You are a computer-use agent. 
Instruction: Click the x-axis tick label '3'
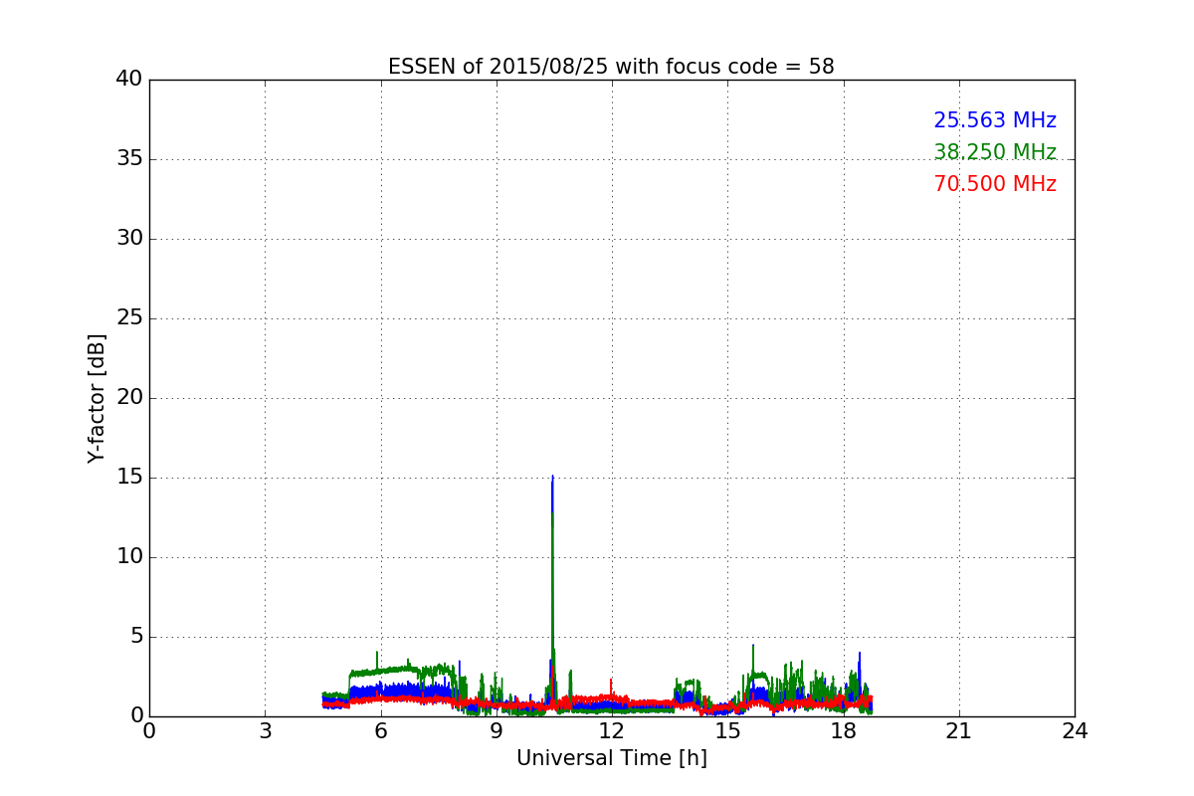[265, 731]
